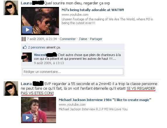Click the J'aime link
The width and height of the screenshot is (167, 128).
pos(83,39)
